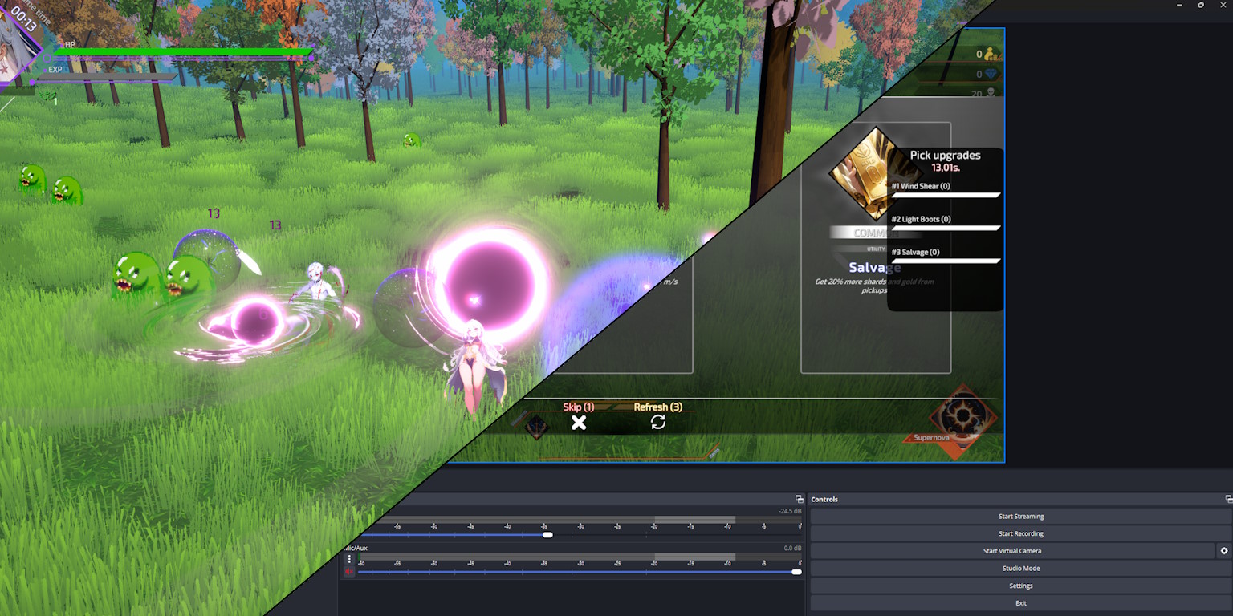The height and width of the screenshot is (616, 1233).
Task: Pop out the Controls dock panel
Action: 1228,499
